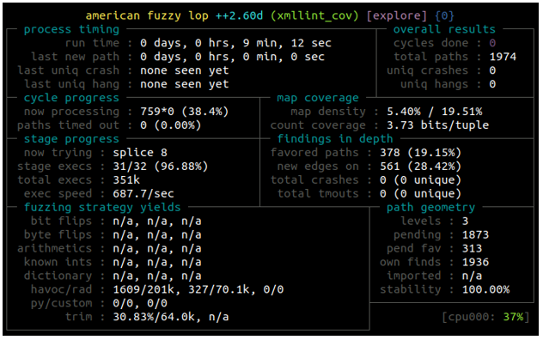Viewport: 543px width, 340px height.
Task: Select stability value 100.00%
Action: (x=485, y=290)
